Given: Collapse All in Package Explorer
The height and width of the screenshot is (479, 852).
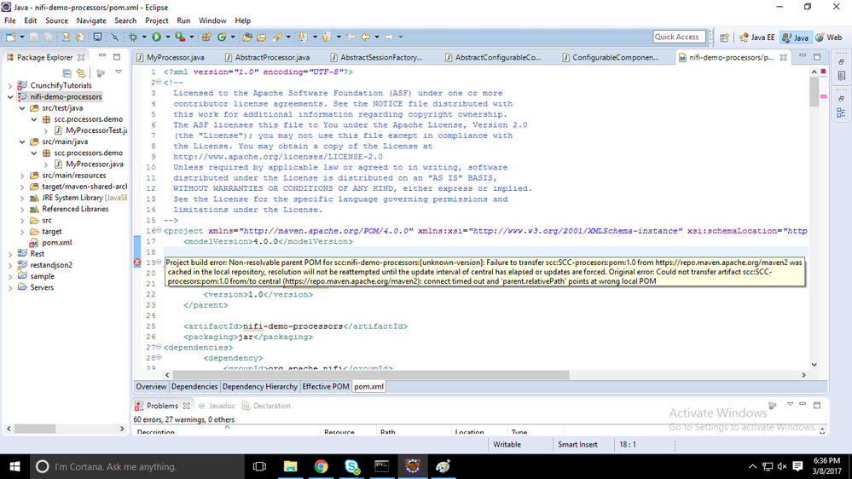Looking at the screenshot, I should point(67,72).
